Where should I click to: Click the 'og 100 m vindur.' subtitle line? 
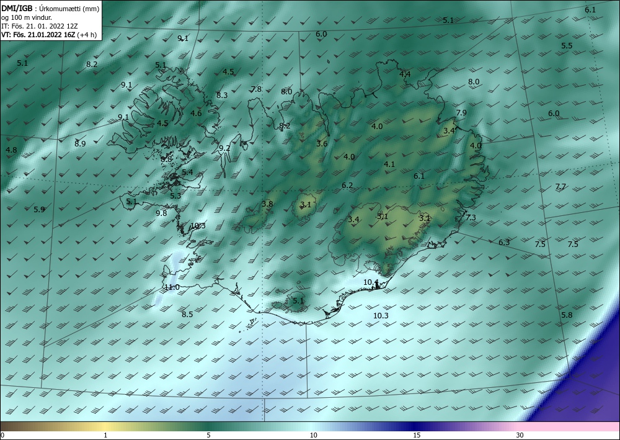(27, 17)
